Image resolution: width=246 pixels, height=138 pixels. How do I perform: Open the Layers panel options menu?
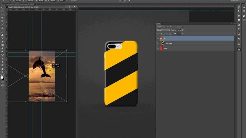click(234, 24)
